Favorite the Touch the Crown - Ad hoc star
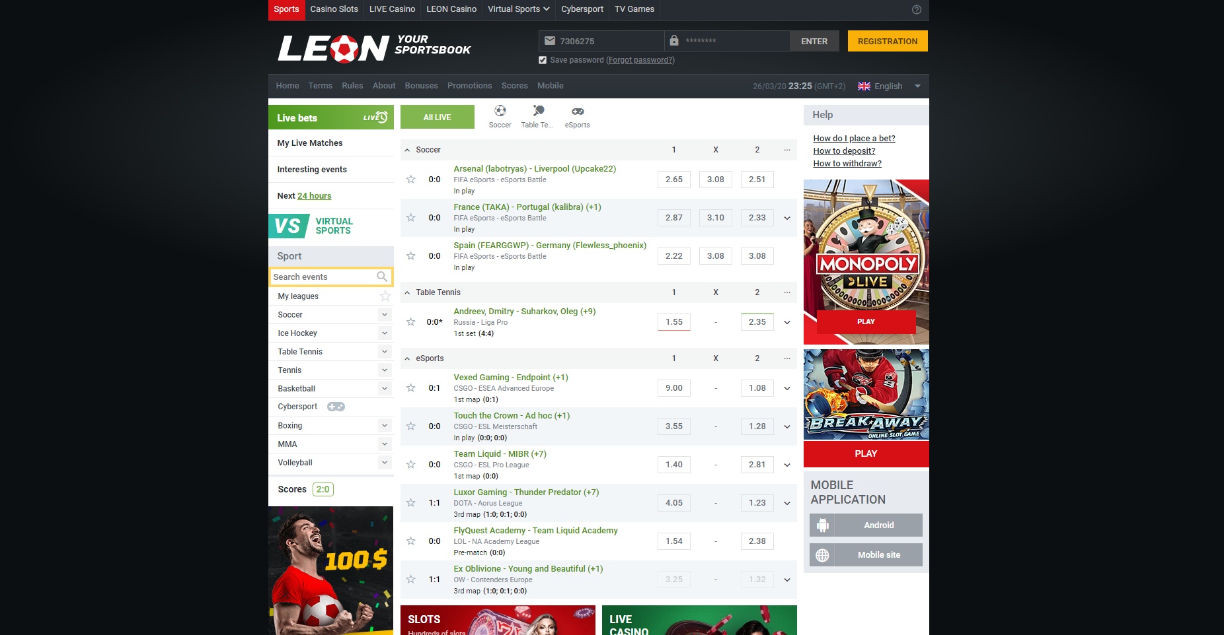 click(410, 426)
